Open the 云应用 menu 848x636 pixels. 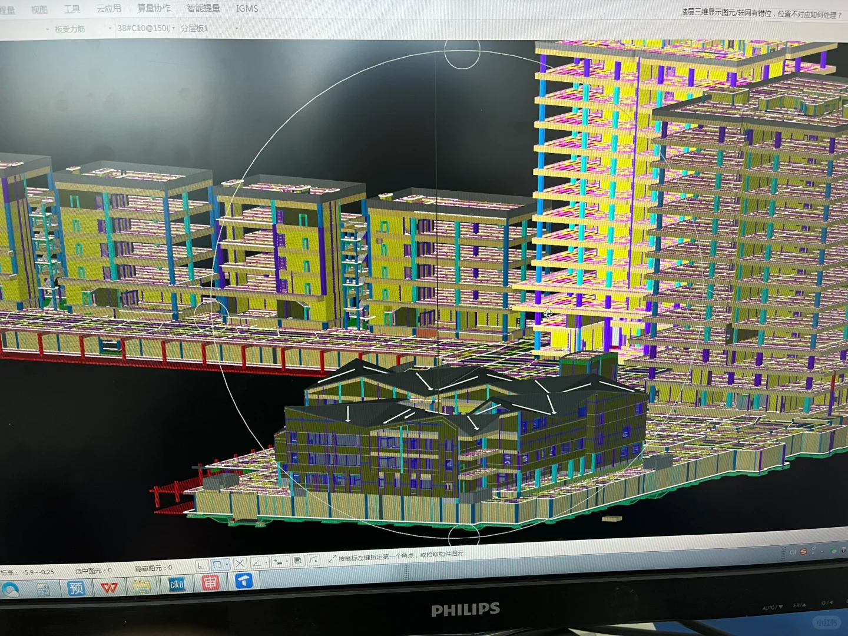109,8
